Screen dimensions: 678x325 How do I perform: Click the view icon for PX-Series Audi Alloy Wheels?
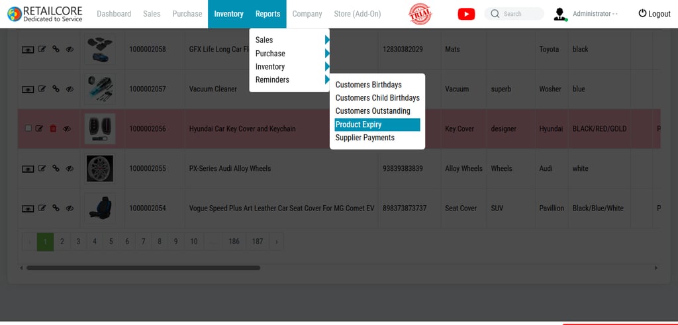point(28,169)
